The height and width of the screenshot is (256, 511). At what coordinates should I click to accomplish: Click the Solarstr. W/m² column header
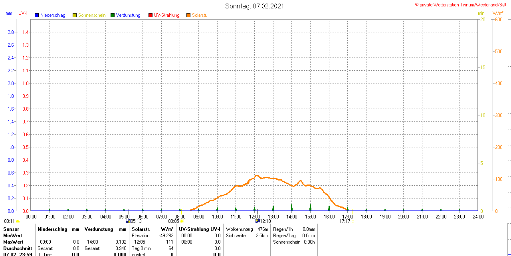(x=153, y=229)
